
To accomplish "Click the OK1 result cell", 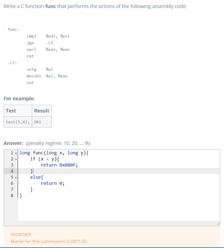I will [x=37, y=122].
